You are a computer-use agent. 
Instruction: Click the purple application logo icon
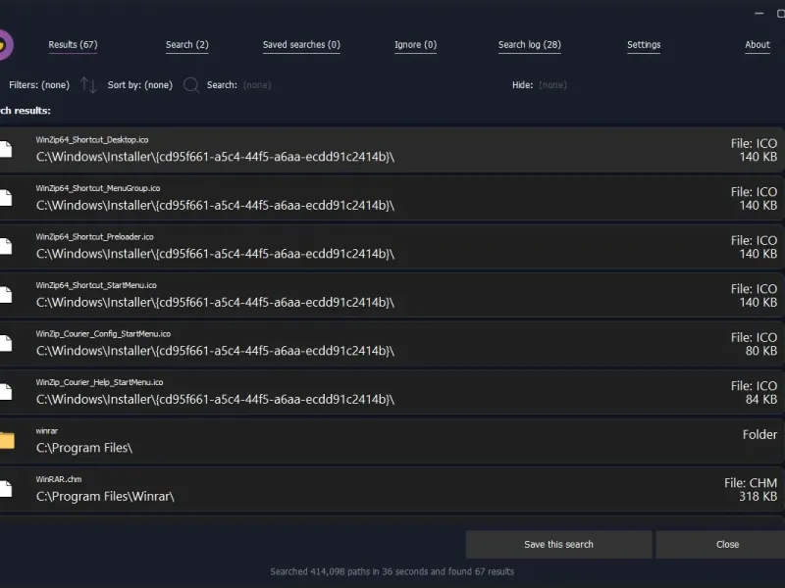(6, 45)
